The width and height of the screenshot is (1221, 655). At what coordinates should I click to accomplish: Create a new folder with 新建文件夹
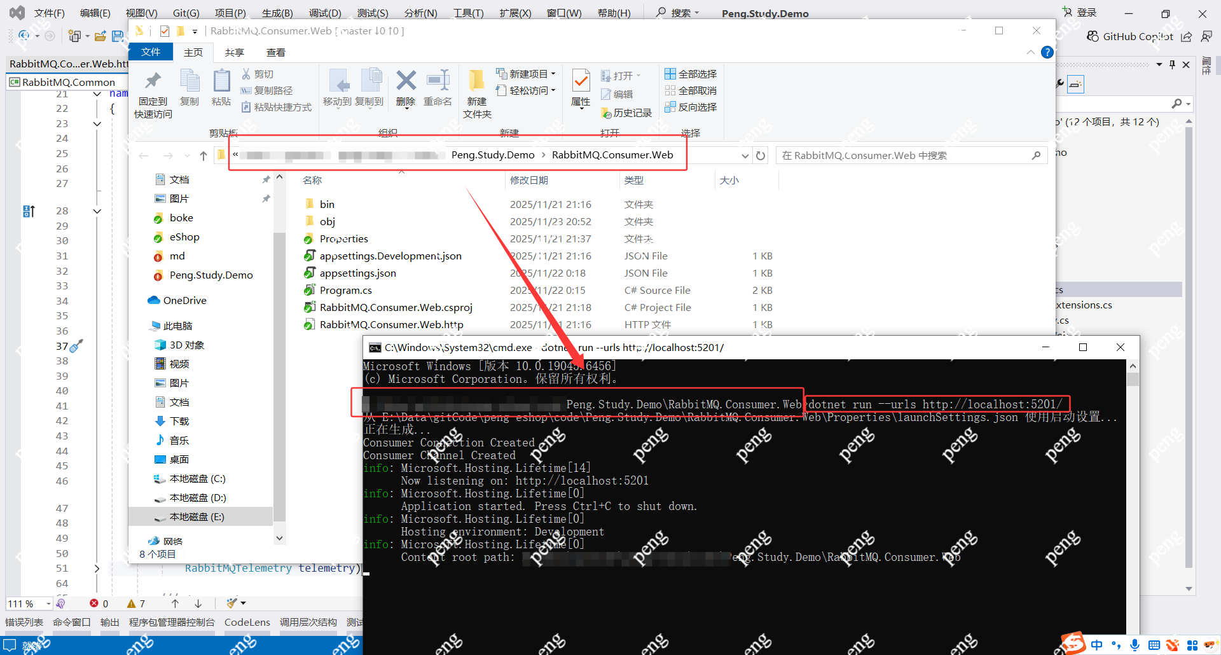click(477, 93)
